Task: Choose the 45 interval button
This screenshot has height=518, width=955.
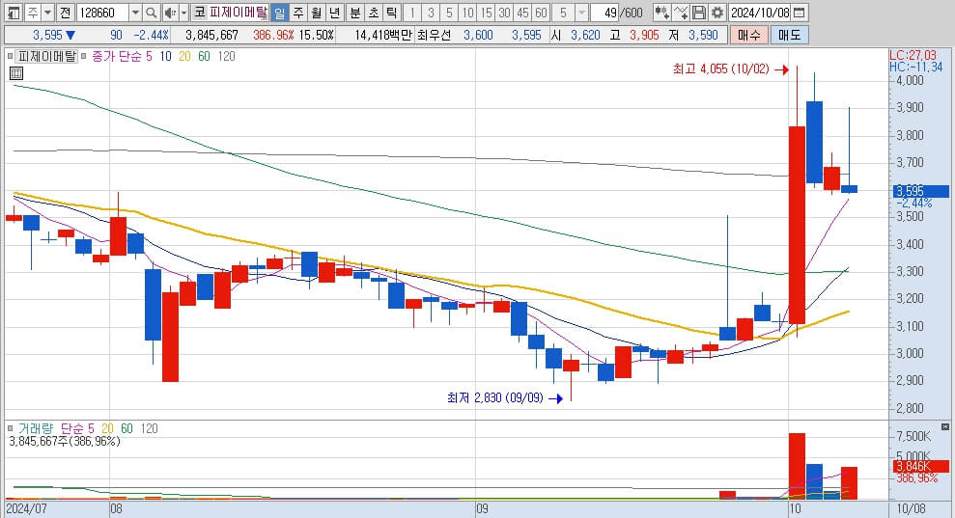Action: pyautogui.click(x=522, y=13)
